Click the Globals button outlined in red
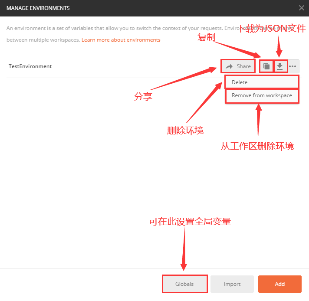 [x=184, y=284]
